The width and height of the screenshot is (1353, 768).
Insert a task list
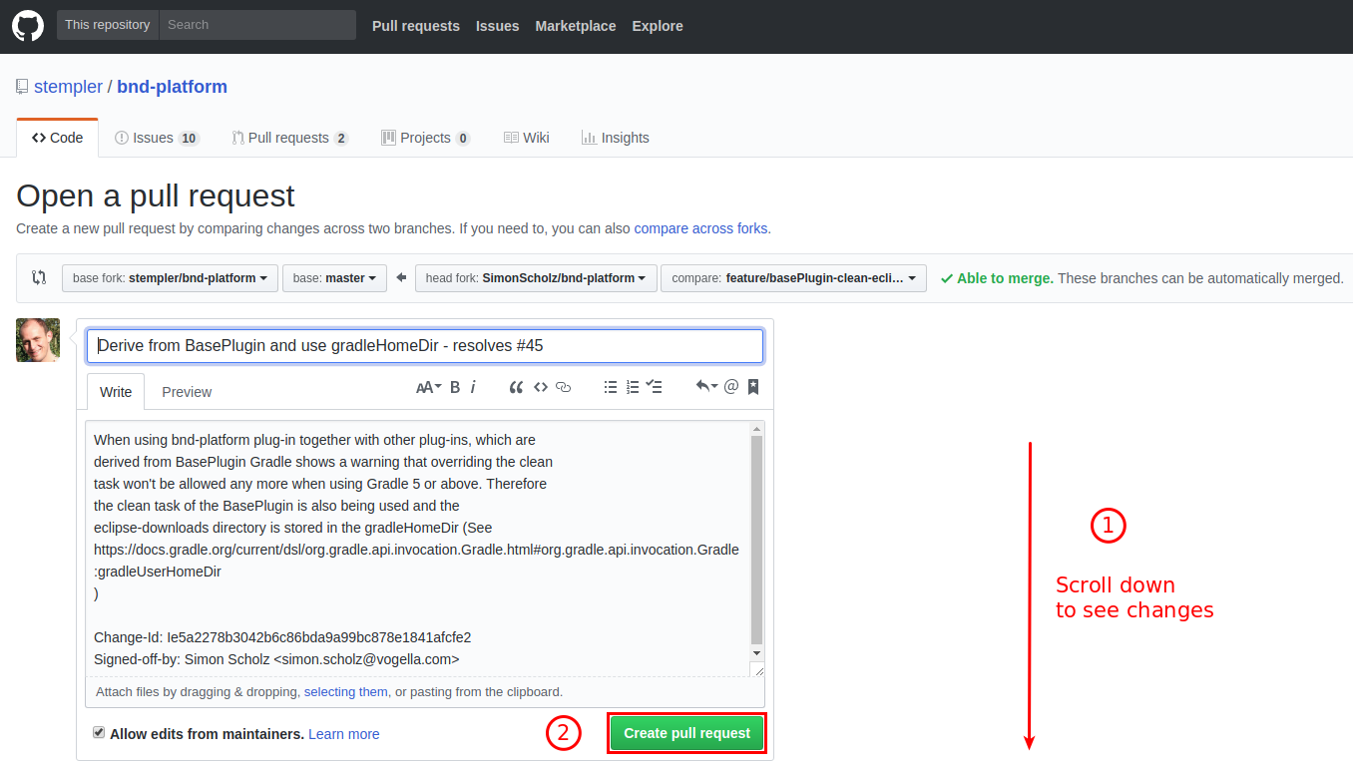[655, 387]
